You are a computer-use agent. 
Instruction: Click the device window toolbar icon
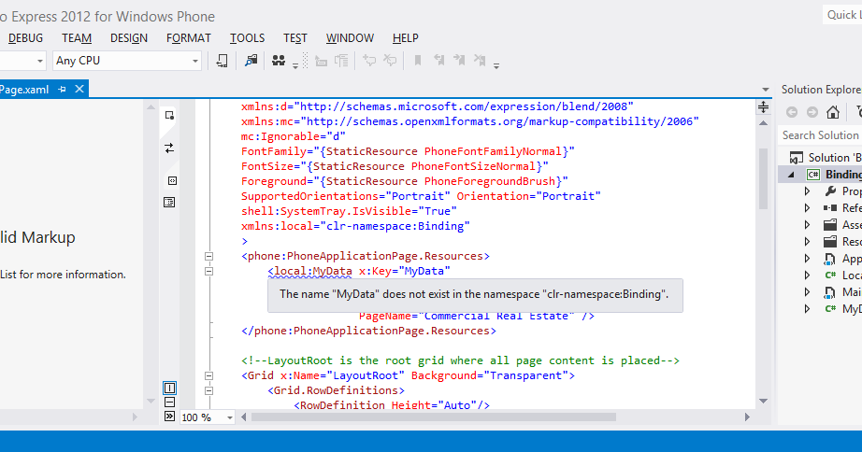click(223, 61)
